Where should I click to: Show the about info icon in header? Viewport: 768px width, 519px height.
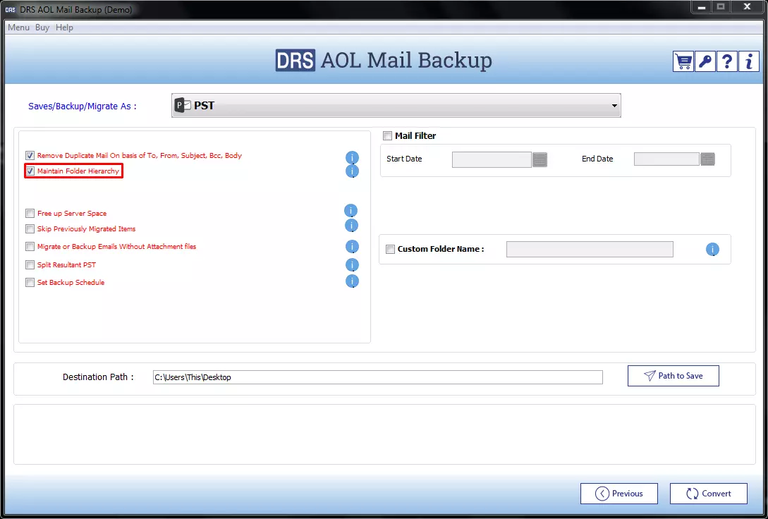(749, 61)
